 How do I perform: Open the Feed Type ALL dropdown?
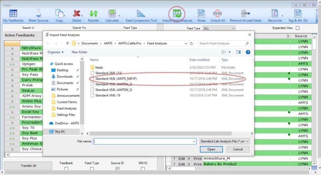[219, 28]
